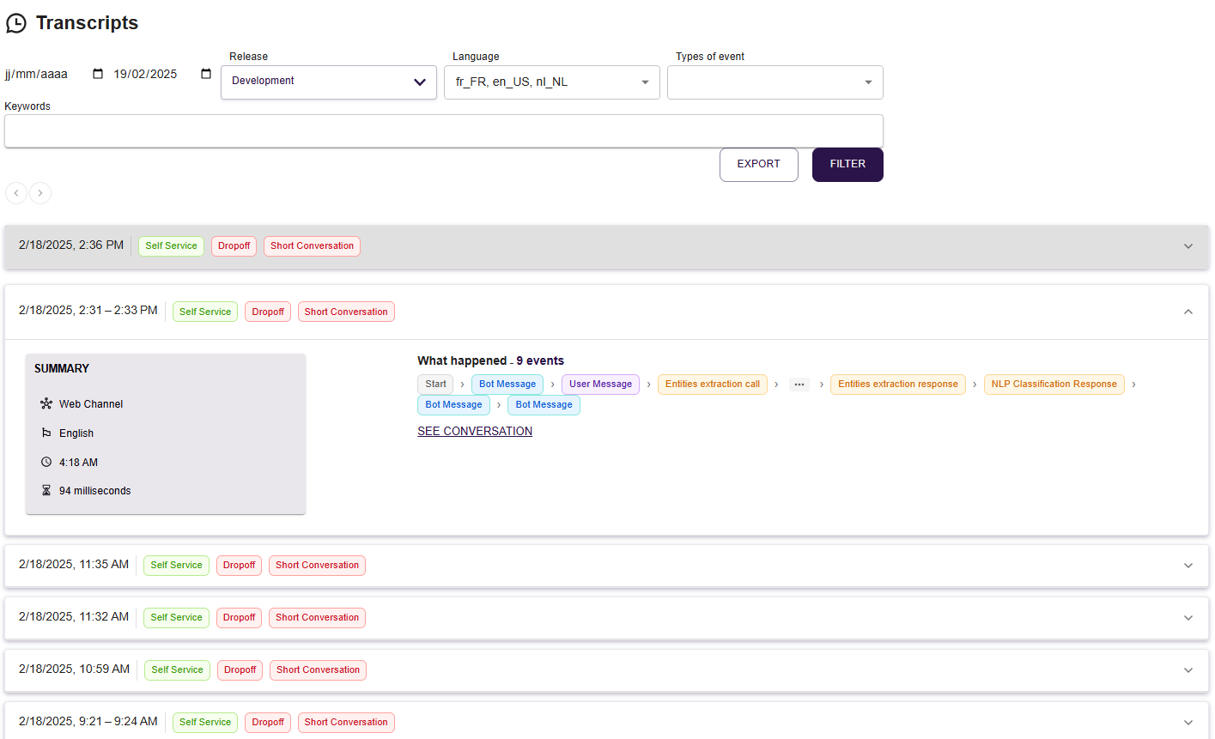Click the Start event chip
This screenshot has width=1215, height=739.
click(435, 385)
